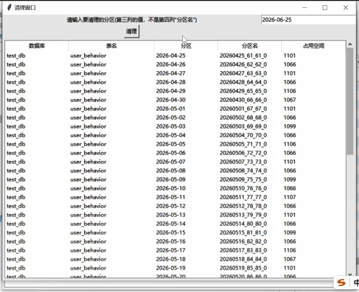Select partition cell 2026-04-26
Image resolution: width=359 pixels, height=292 pixels.
[171, 64]
